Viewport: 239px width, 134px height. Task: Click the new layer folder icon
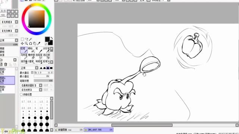point(1,60)
